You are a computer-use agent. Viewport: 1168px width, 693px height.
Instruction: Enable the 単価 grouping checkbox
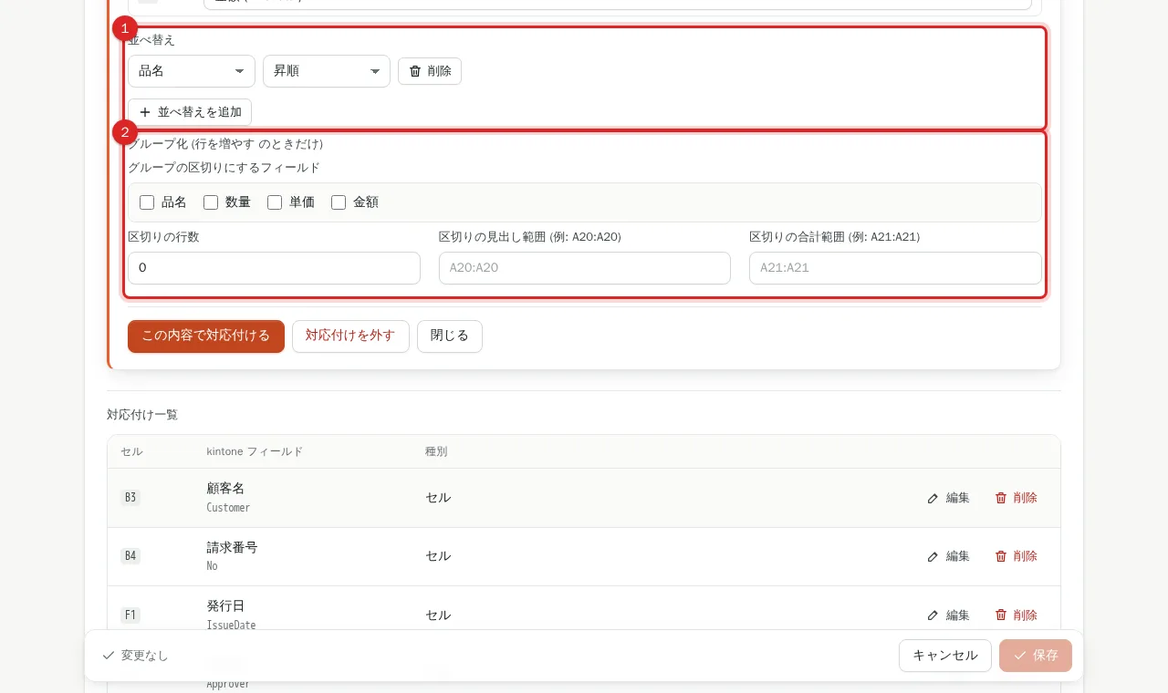[x=275, y=202]
